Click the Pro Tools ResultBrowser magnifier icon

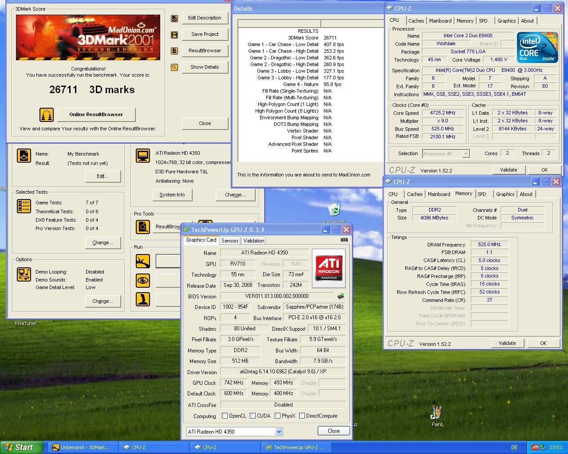tap(143, 227)
